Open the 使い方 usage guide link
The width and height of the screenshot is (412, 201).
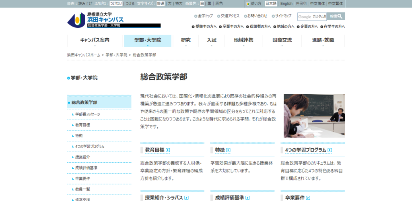click(253, 4)
